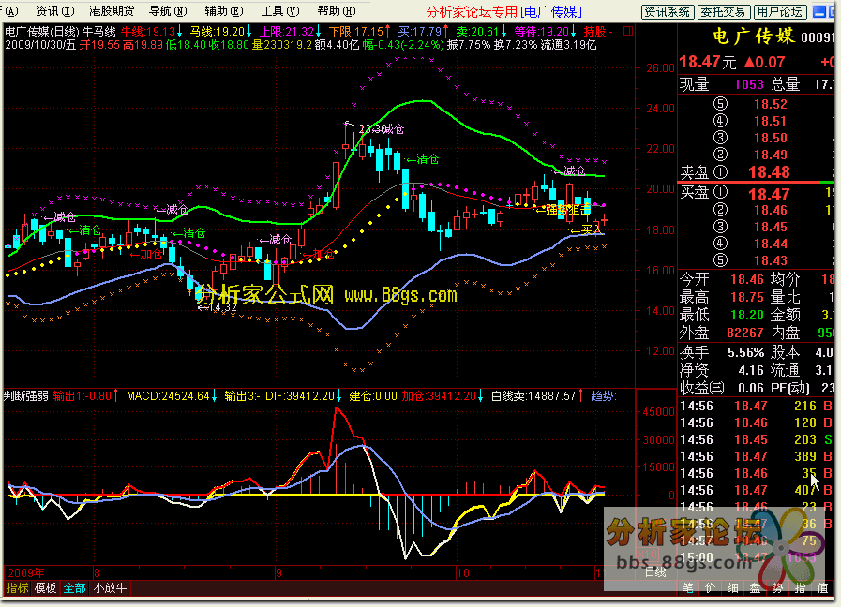Click the 电广传媒(日线) 牛马线 chart title
This screenshot has width=841, height=607.
(x=61, y=32)
